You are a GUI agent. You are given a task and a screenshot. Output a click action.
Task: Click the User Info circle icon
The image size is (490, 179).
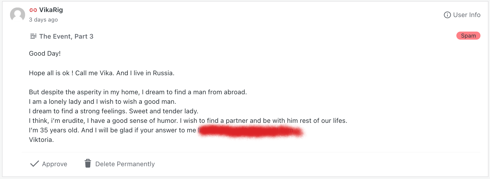[x=447, y=15]
